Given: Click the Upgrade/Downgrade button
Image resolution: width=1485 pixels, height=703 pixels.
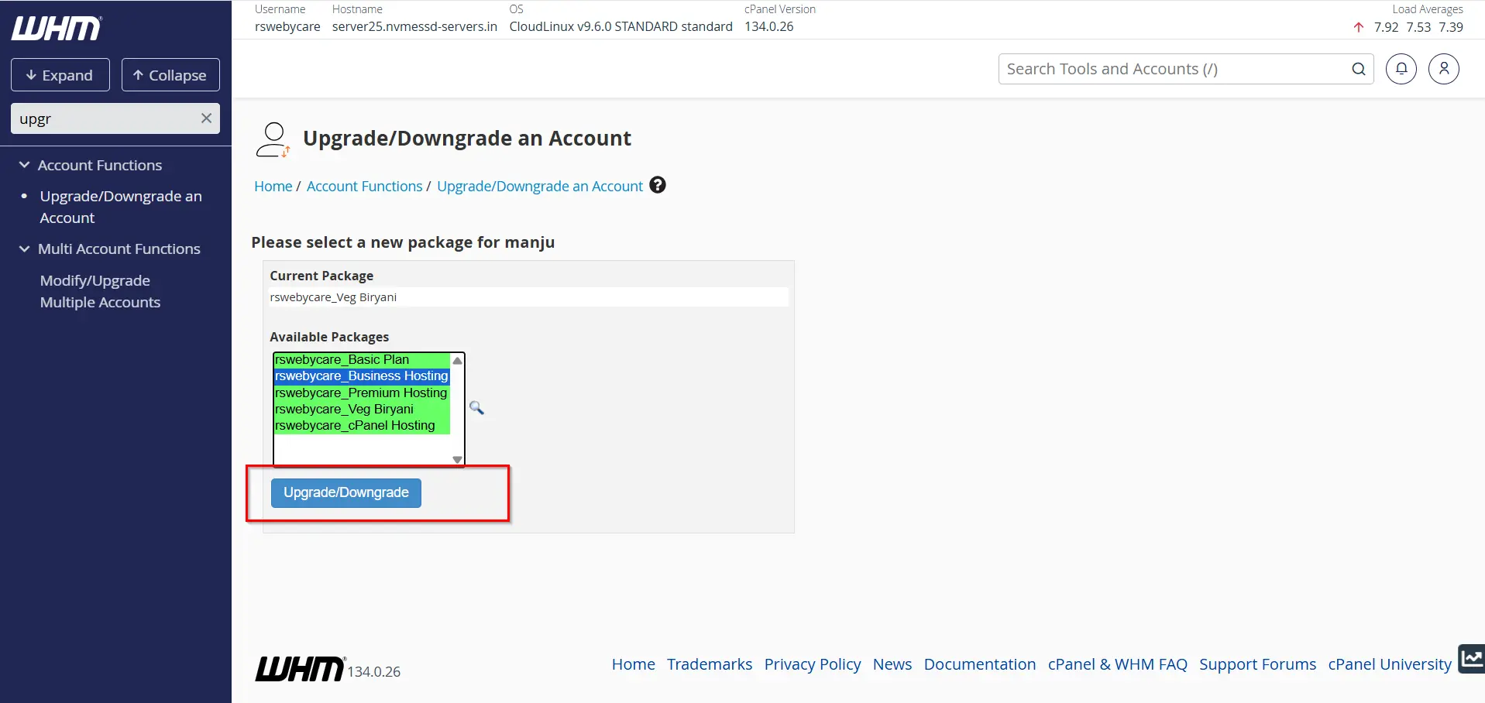Looking at the screenshot, I should [346, 492].
